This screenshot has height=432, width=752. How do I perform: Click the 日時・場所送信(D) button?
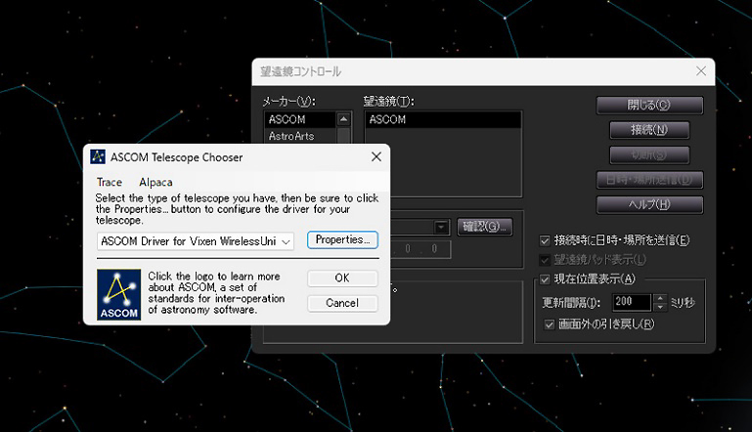[649, 180]
